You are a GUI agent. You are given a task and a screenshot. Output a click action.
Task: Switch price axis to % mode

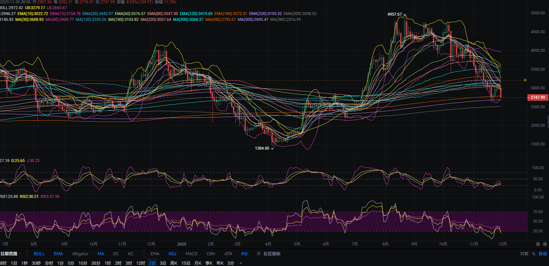(x=534, y=254)
